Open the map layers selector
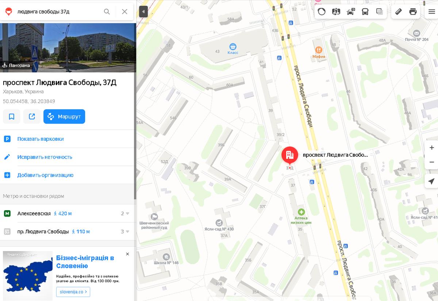 pos(380,12)
